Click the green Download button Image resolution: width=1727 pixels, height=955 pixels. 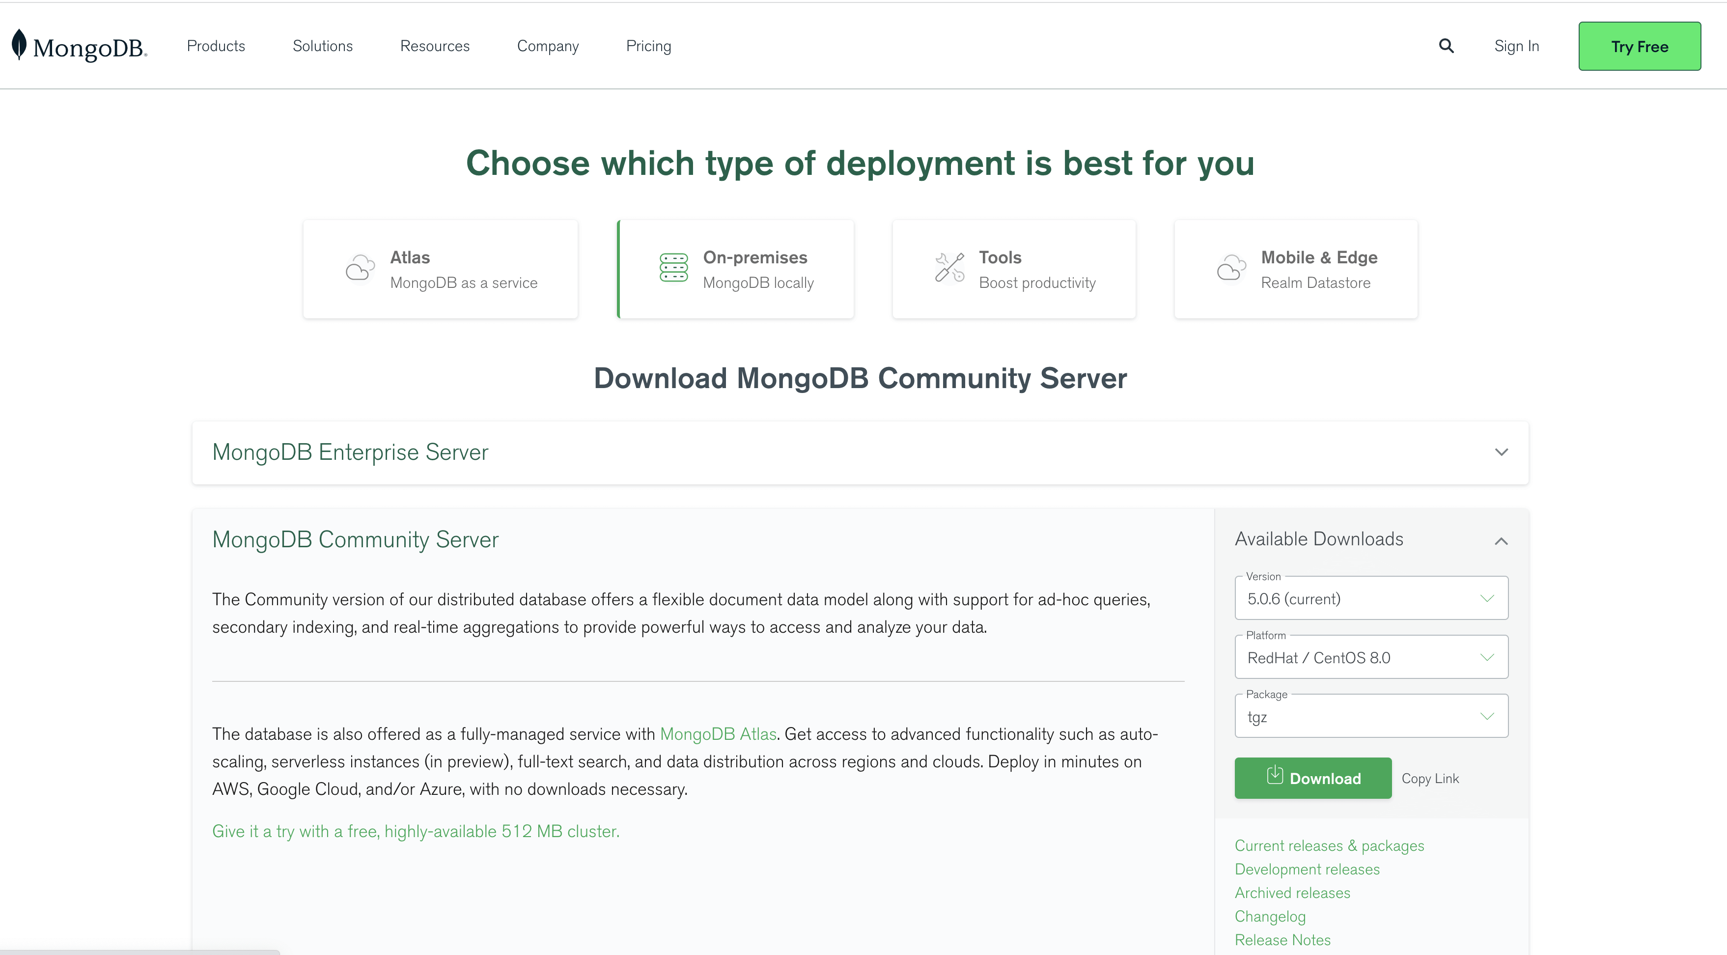click(x=1312, y=778)
